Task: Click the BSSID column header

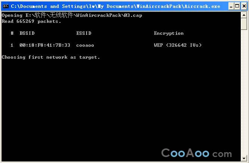Action: coord(27,33)
